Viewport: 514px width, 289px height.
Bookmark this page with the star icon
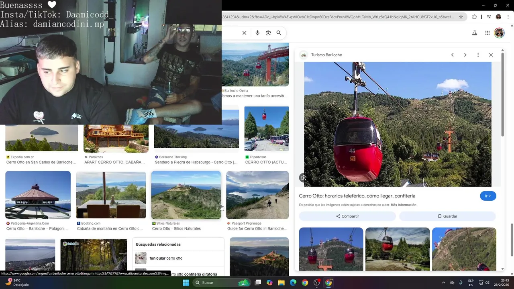tap(461, 17)
